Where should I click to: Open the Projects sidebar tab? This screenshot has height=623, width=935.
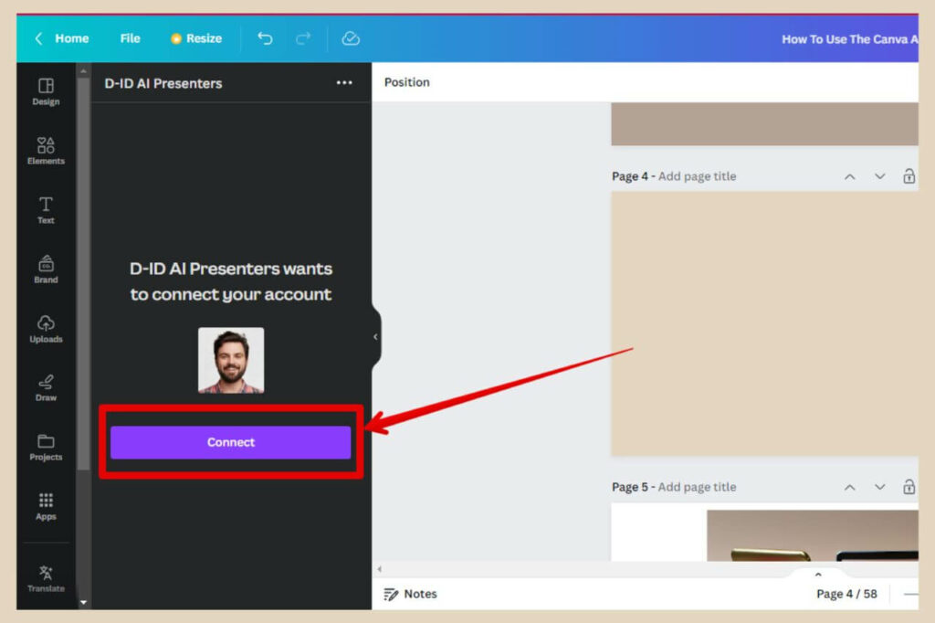coord(46,448)
